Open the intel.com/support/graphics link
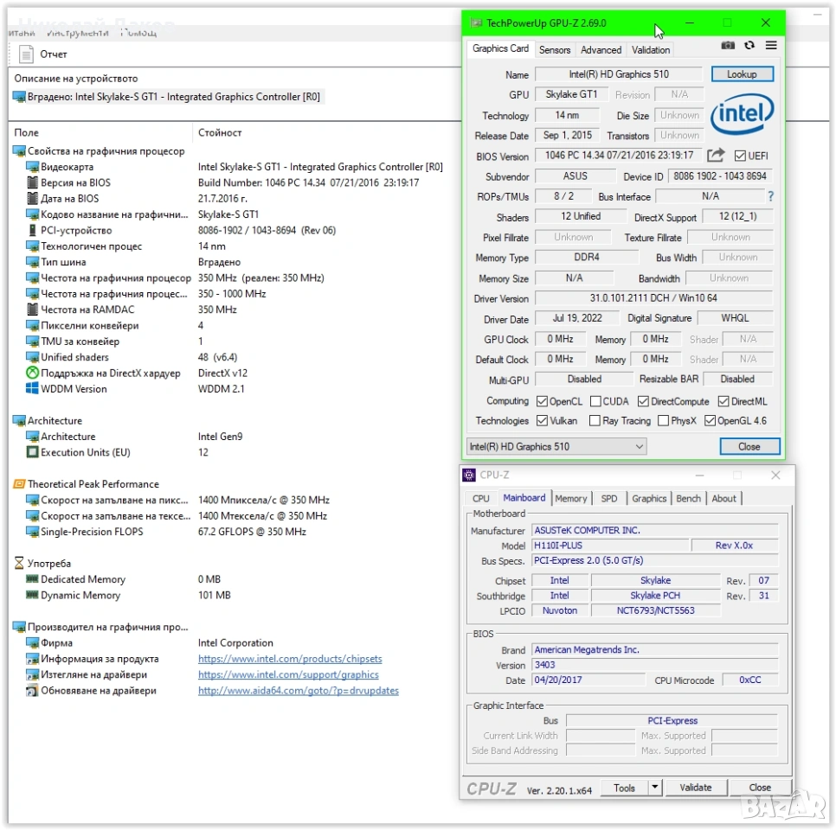Screen dimensions: 836x830 [x=288, y=674]
